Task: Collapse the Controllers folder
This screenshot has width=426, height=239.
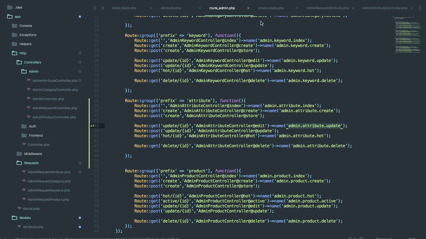Action: point(19,62)
